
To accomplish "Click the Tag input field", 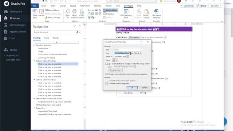I will click(x=128, y=53).
